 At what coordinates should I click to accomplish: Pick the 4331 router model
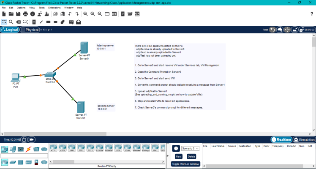click(53, 147)
